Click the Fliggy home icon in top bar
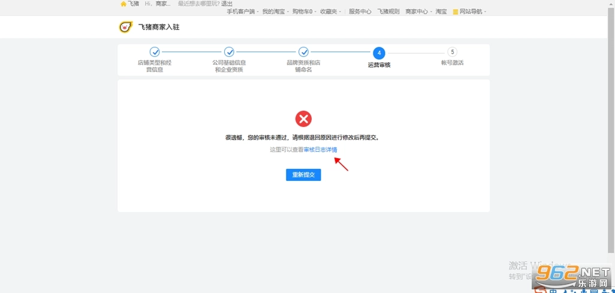615x293 pixels. click(123, 4)
